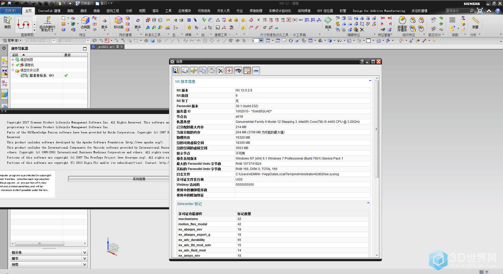The height and width of the screenshot is (274, 503).
Task: Click the assembly navigator sidebar icon
Action: pyautogui.click(x=4, y=62)
